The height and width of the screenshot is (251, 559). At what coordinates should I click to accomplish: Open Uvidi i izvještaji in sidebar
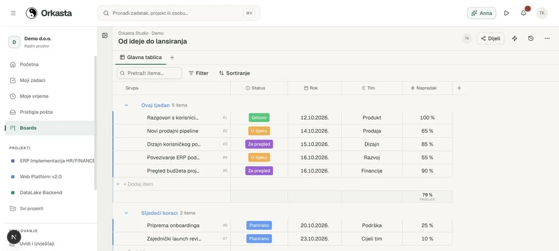click(x=49, y=243)
